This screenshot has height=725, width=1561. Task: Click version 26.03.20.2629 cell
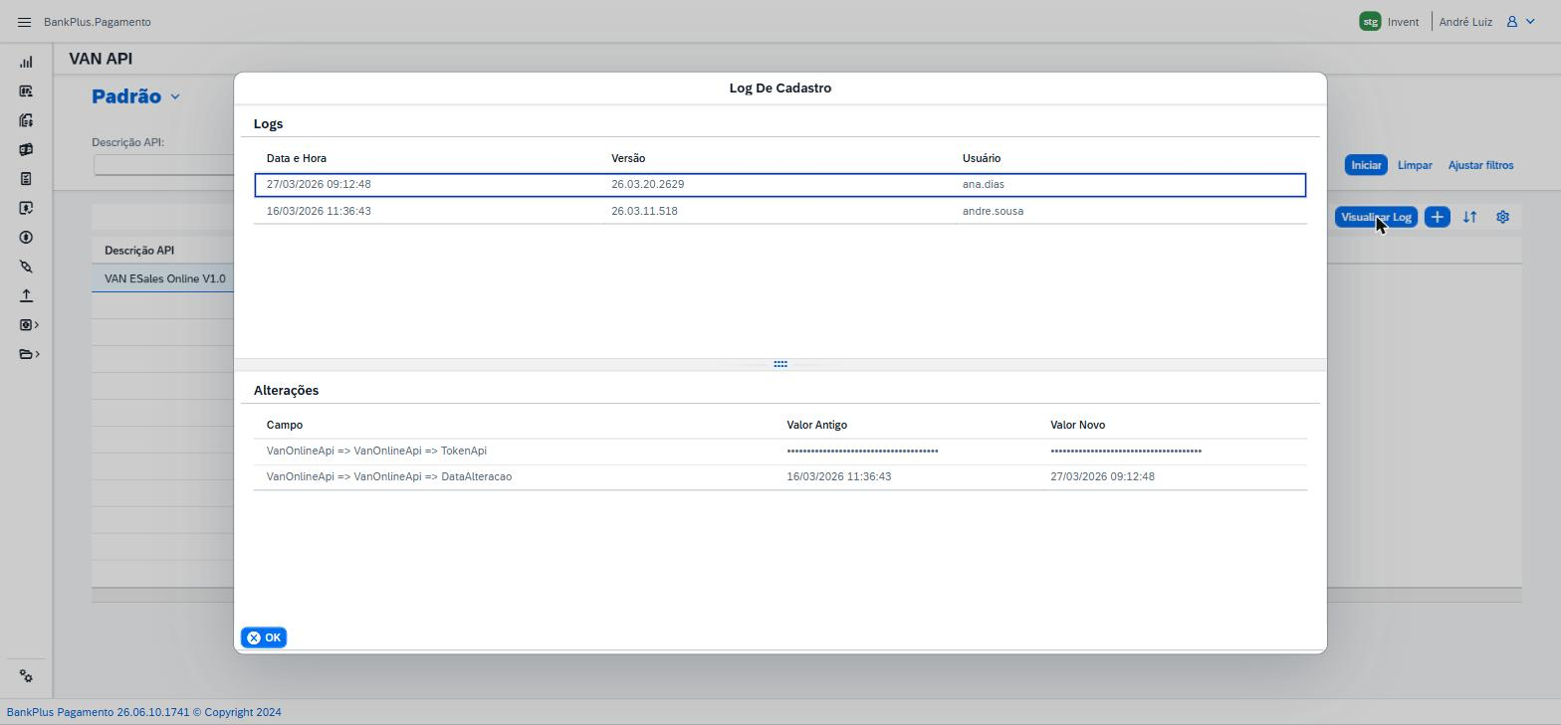(x=647, y=185)
